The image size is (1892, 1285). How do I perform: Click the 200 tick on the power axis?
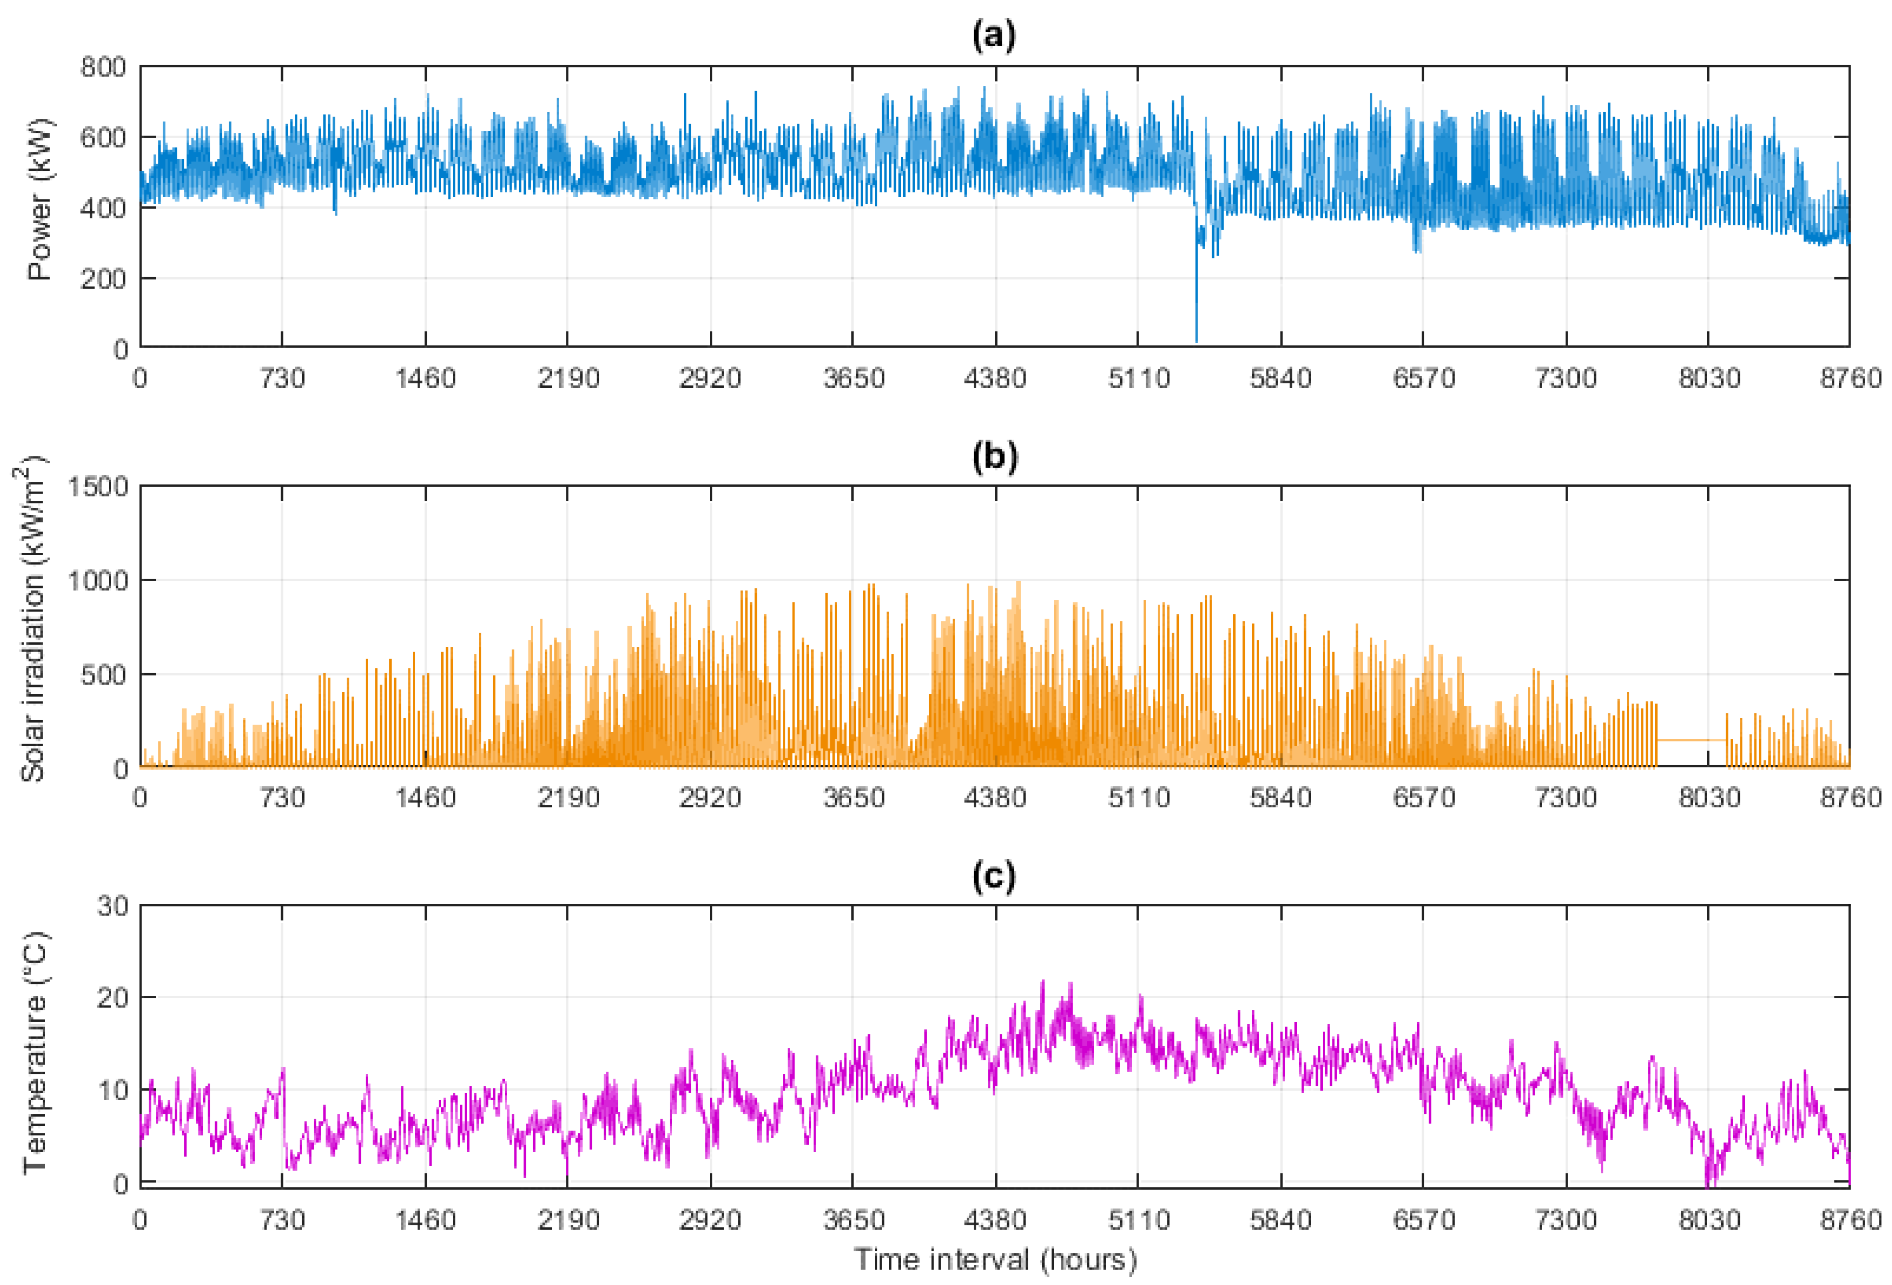click(x=103, y=279)
